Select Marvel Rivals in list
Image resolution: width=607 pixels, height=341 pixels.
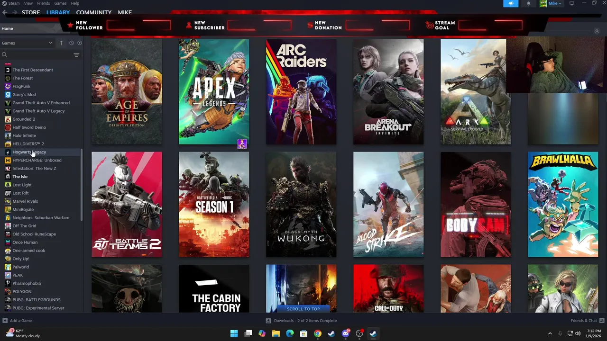pos(25,201)
